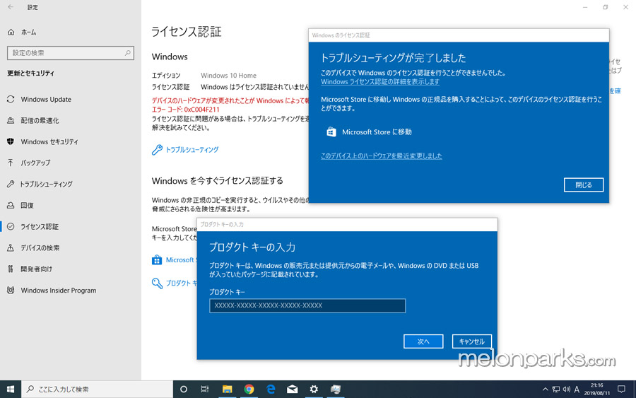This screenshot has height=398, width=636.
Task: Click the taskbar clock showing 21:16
Action: [596, 389]
